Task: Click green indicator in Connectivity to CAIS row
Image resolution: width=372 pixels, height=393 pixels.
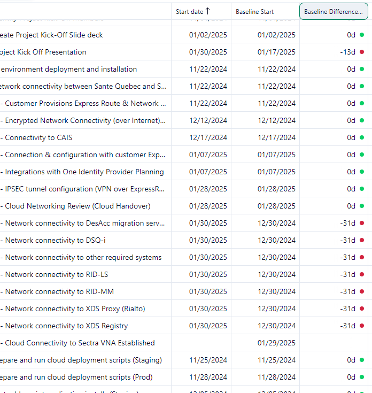Action: [x=362, y=137]
